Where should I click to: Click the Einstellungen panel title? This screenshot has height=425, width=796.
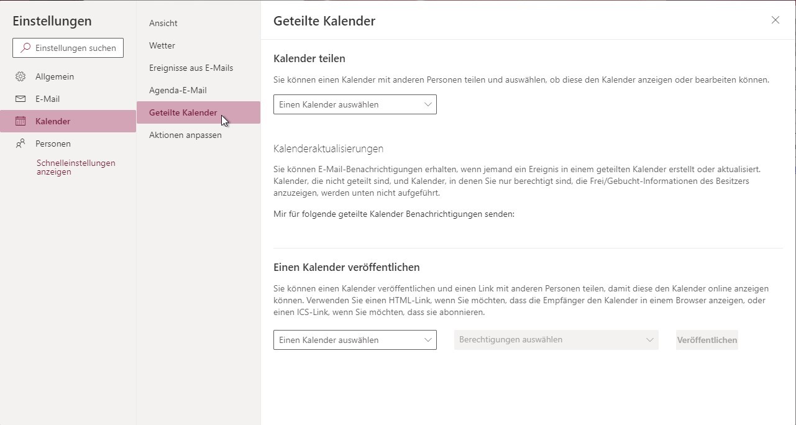[52, 21]
